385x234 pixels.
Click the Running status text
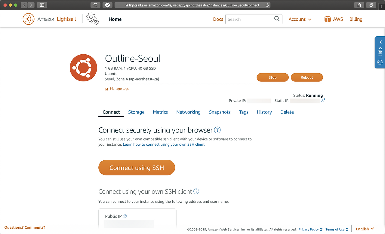(x=314, y=96)
